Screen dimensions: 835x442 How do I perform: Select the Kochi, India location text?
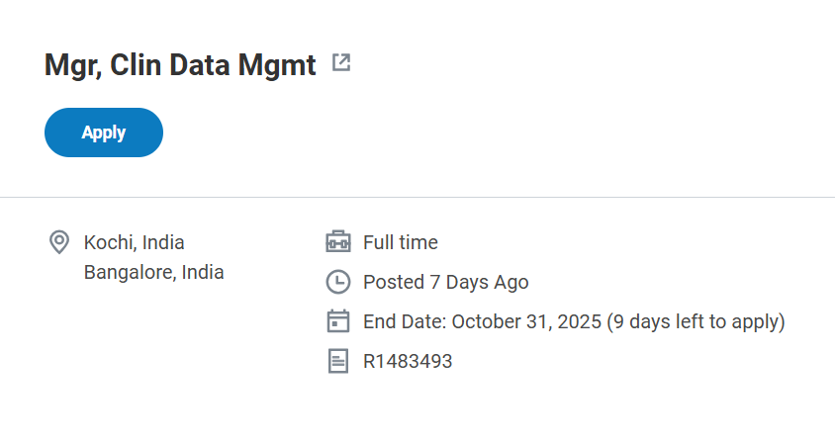134,242
